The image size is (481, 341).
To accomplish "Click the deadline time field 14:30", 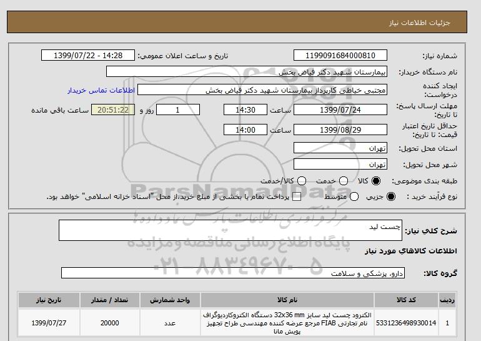I will pyautogui.click(x=245, y=109).
